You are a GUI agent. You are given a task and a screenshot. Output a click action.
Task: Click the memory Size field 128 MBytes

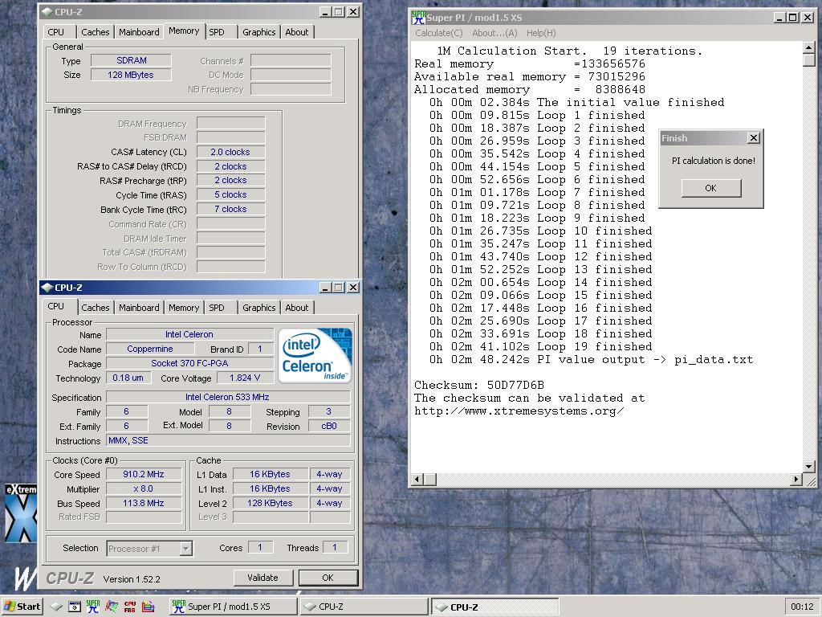coord(131,75)
